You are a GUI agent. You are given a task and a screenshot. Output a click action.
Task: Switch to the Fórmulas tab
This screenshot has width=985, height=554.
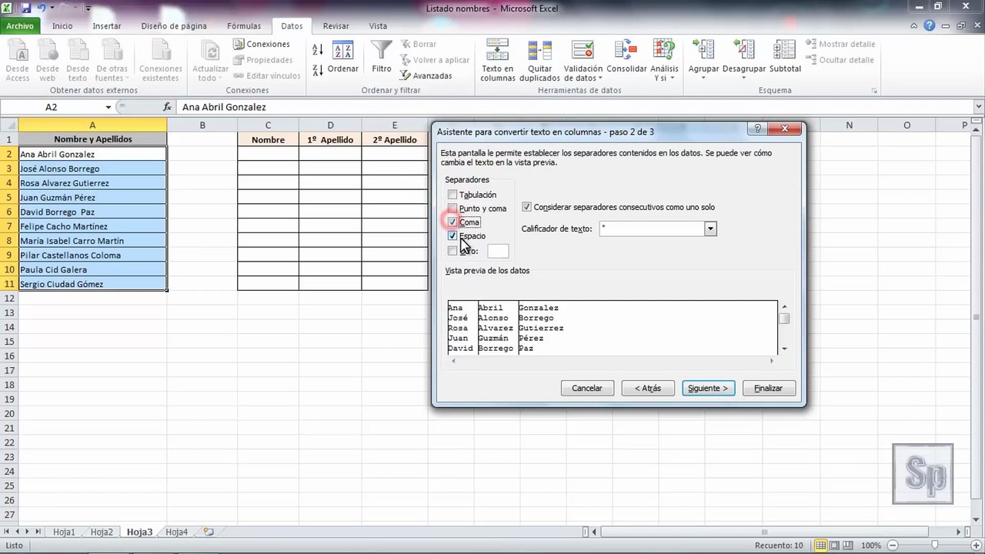[x=244, y=25]
